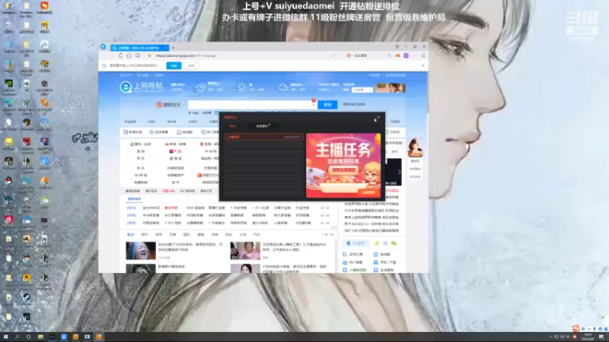Open the 新闻头条 navigation category
Image resolution: width=609 pixels, height=342 pixels.
(x=132, y=132)
